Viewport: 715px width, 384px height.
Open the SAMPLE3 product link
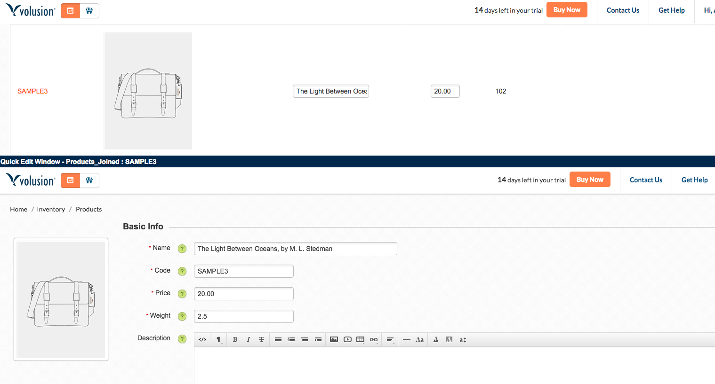[32, 91]
